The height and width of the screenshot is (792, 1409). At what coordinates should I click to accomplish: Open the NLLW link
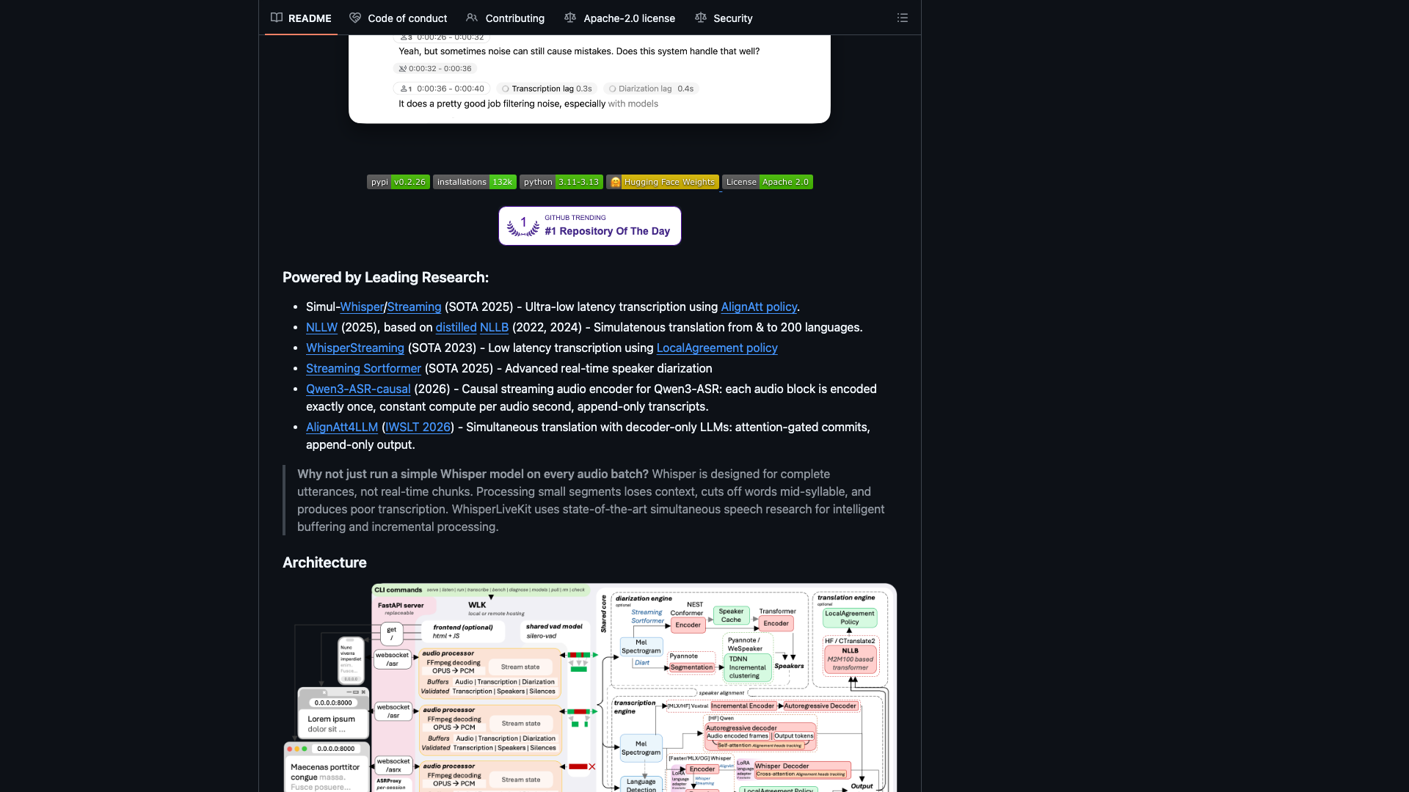click(321, 328)
